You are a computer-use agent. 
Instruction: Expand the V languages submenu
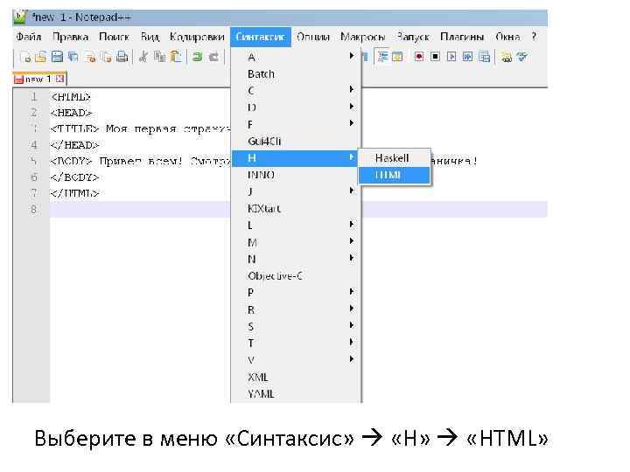pyautogui.click(x=297, y=360)
